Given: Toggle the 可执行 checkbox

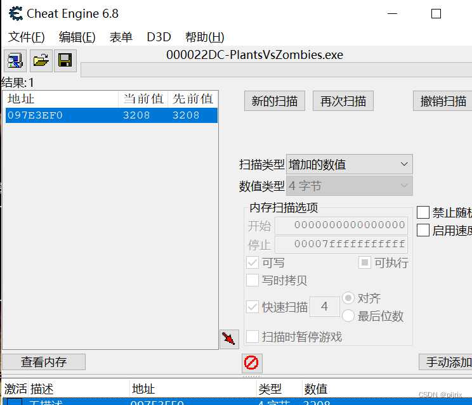Looking at the screenshot, I should coord(365,263).
